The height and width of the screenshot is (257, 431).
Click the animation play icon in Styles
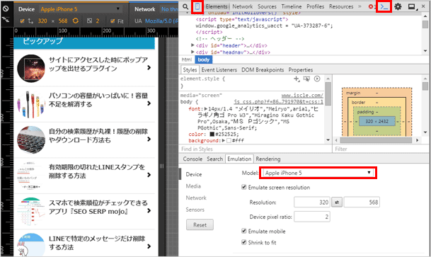point(317,79)
